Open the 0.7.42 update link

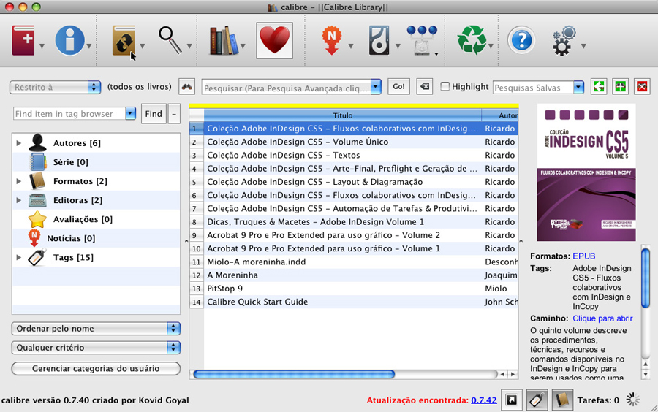[484, 400]
